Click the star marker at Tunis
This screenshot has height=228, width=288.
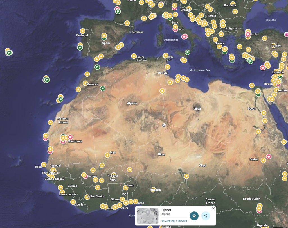click(x=166, y=55)
